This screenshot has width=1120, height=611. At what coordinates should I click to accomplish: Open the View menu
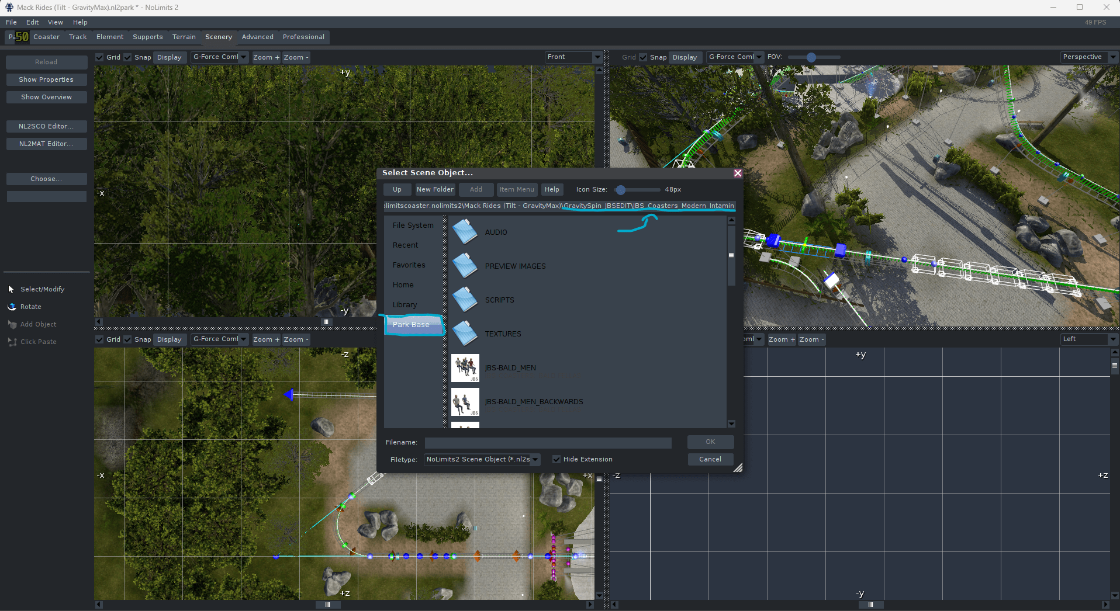(x=56, y=22)
